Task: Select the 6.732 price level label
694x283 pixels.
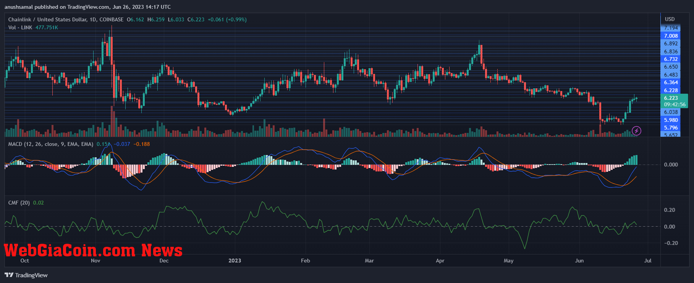Action: [x=671, y=59]
